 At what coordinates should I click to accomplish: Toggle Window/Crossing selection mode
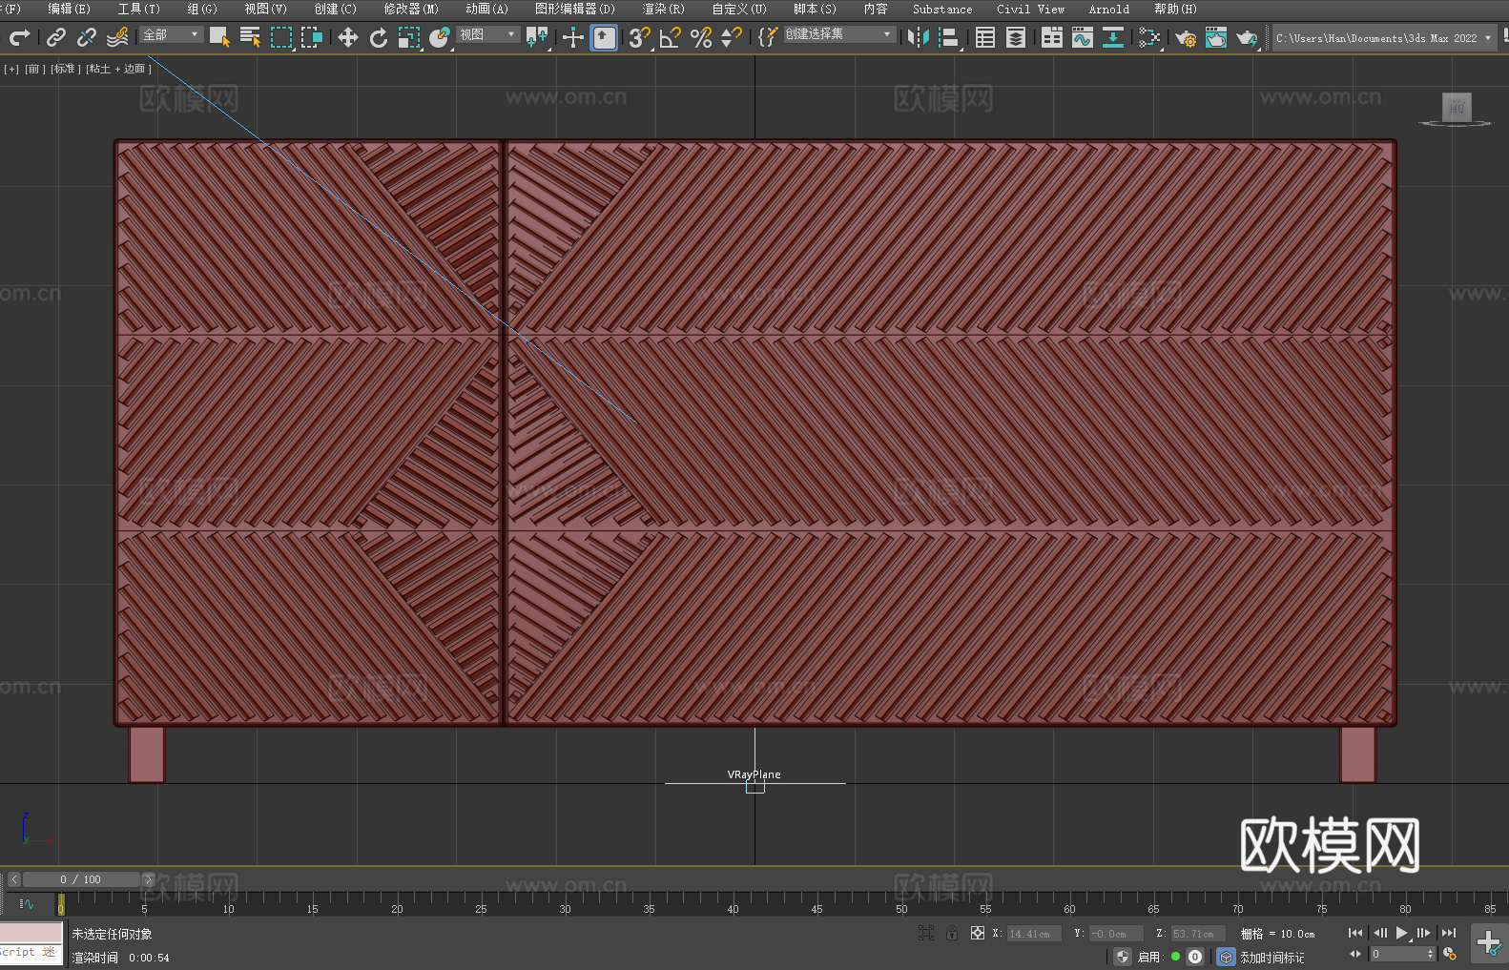(311, 37)
